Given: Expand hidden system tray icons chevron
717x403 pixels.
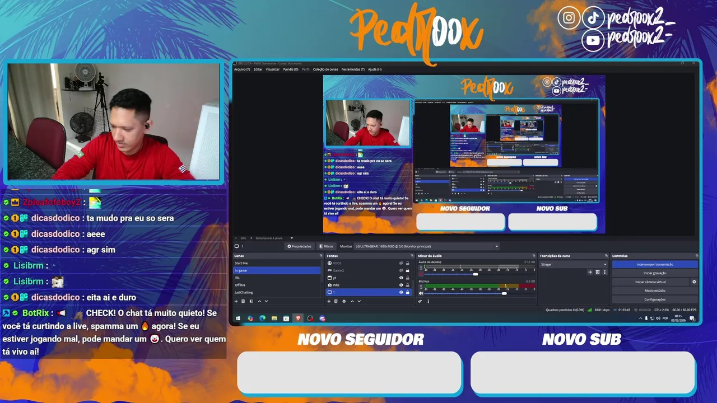Looking at the screenshot, I should click(x=640, y=318).
